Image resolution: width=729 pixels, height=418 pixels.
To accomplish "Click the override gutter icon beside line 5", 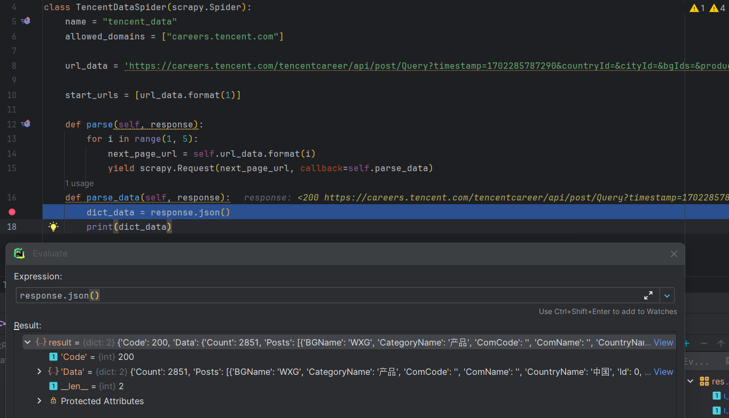I will (x=26, y=21).
